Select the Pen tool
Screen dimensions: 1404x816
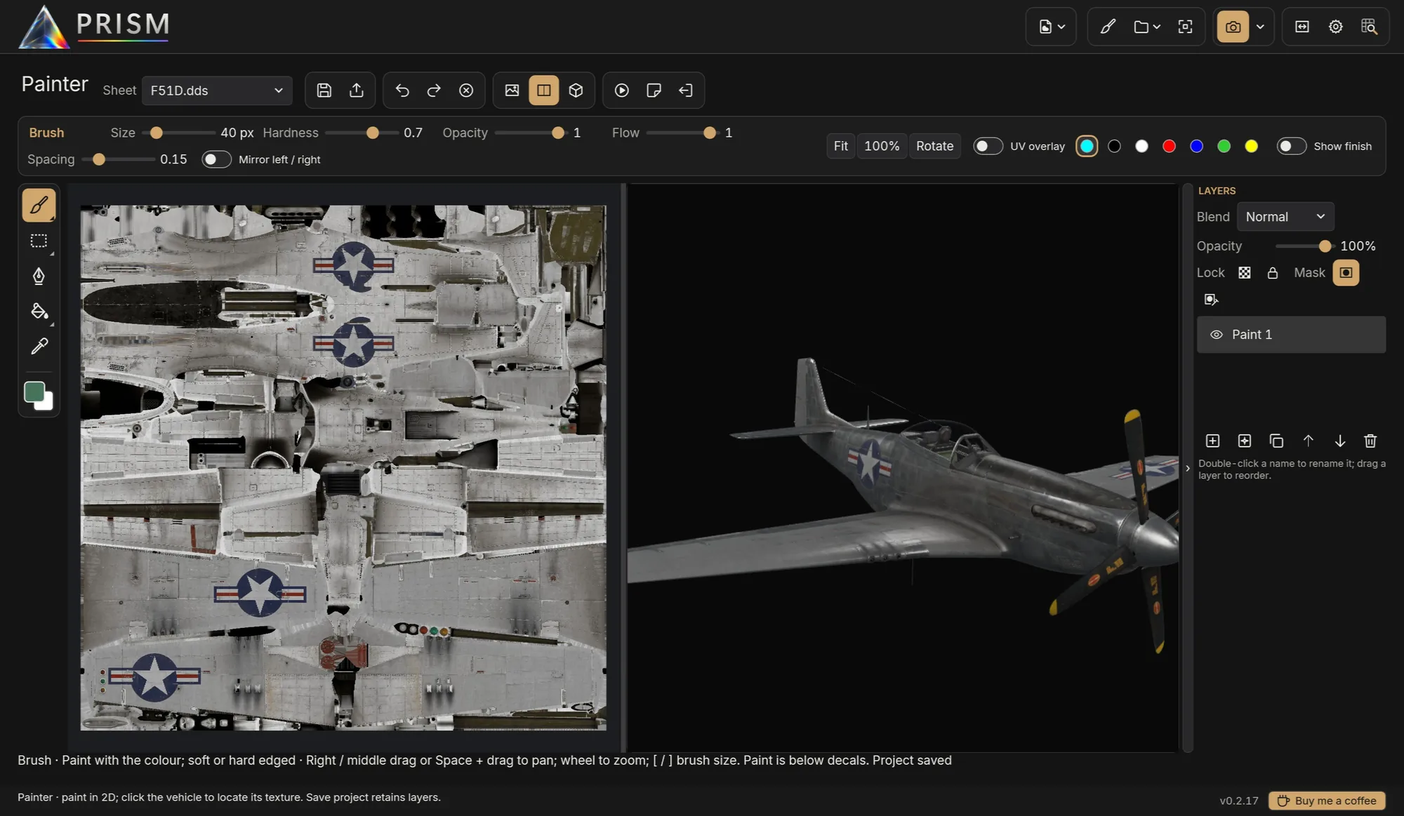39,276
